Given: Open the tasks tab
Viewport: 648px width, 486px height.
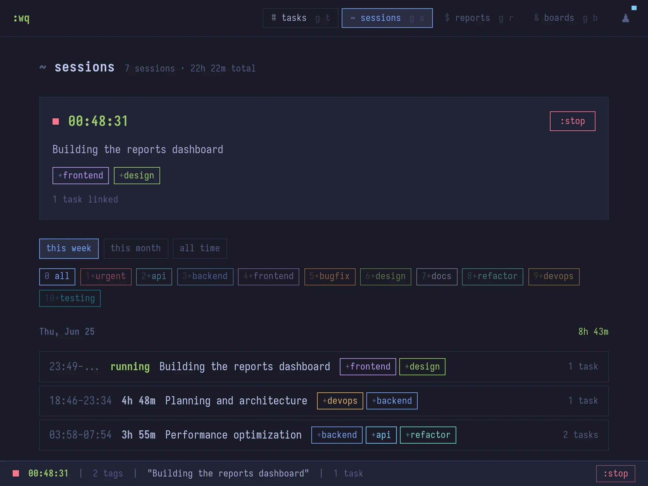Looking at the screenshot, I should pyautogui.click(x=300, y=18).
